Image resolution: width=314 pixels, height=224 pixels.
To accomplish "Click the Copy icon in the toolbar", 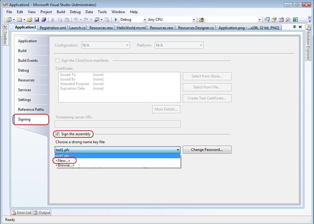I will click(60, 20).
